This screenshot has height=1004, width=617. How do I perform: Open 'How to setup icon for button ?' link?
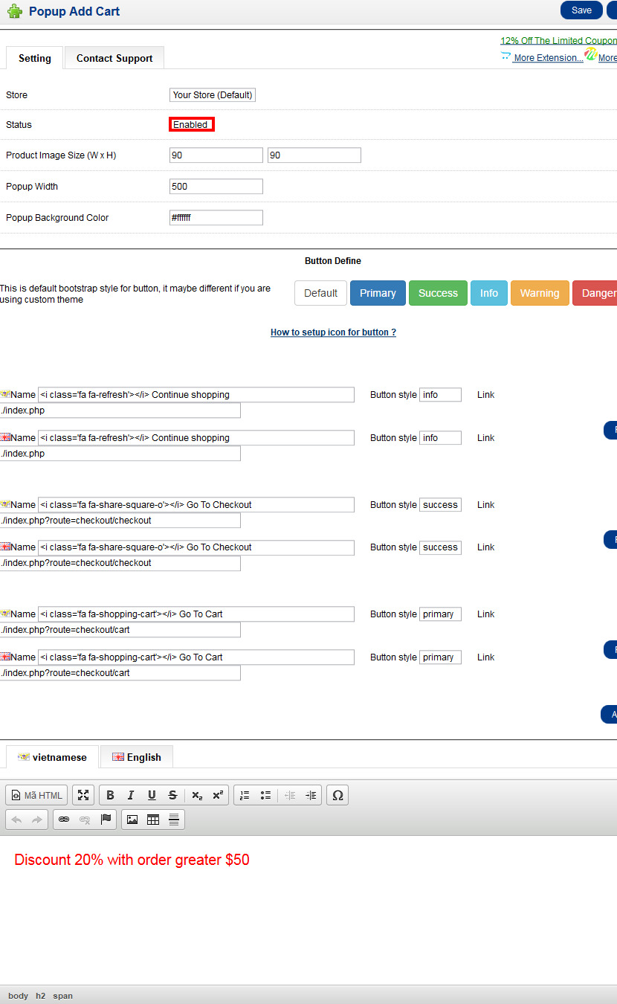tap(333, 332)
